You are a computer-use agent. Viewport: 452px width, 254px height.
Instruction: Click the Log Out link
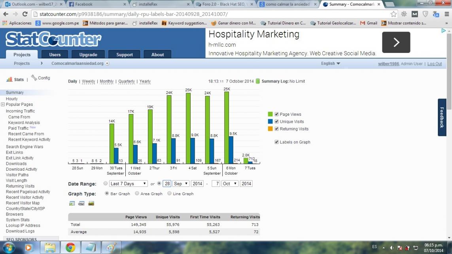click(434, 64)
